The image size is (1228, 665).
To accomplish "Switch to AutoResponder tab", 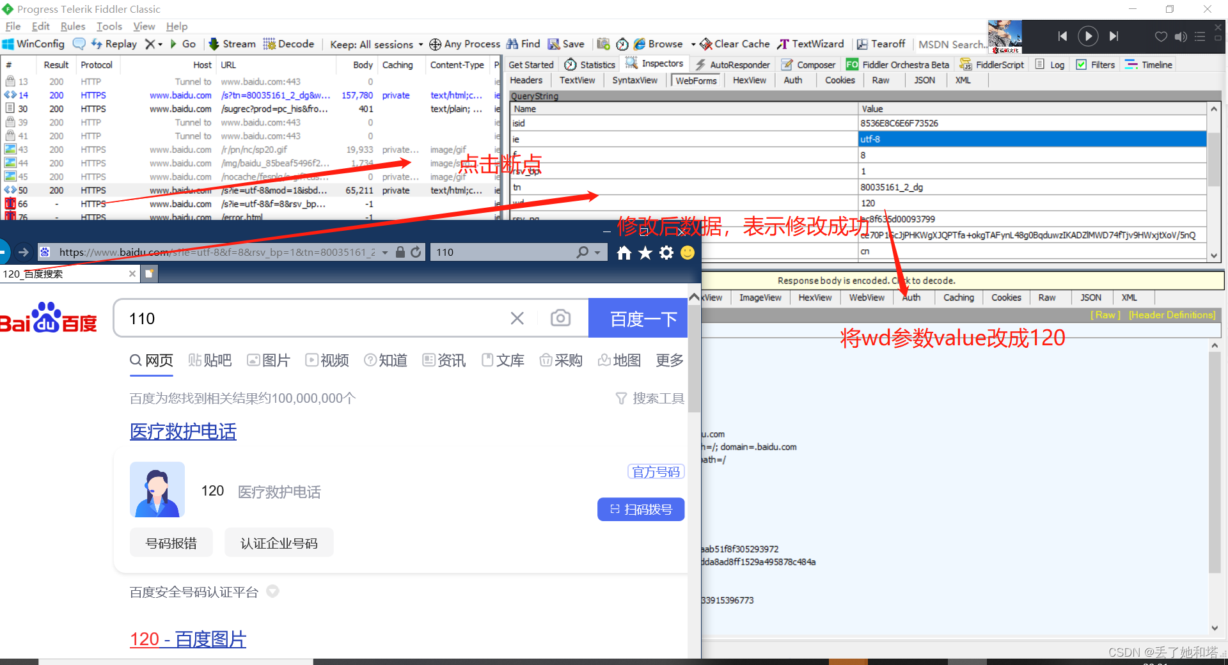I will click(x=732, y=65).
